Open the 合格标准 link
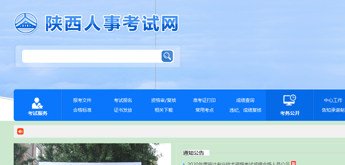 tap(82, 110)
